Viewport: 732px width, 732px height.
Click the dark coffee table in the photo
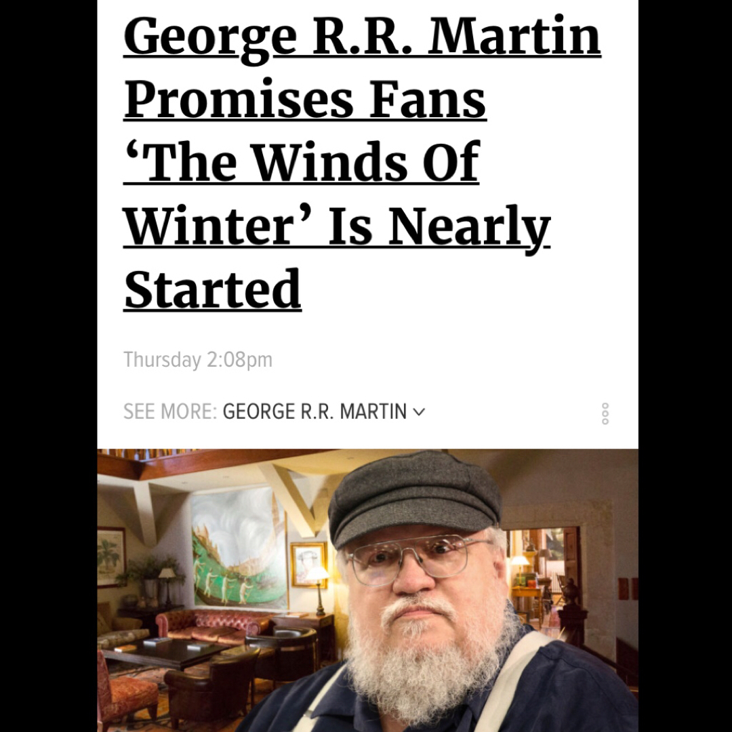click(x=163, y=652)
